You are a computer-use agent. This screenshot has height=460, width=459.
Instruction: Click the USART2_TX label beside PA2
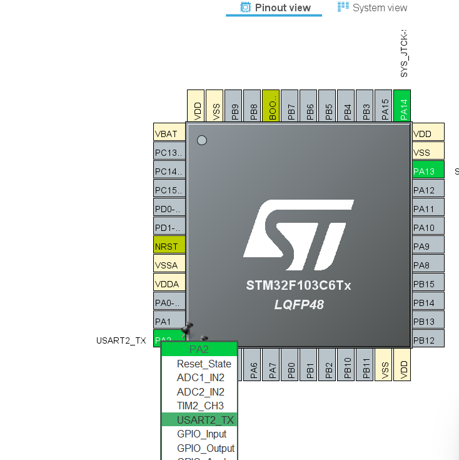pos(121,340)
